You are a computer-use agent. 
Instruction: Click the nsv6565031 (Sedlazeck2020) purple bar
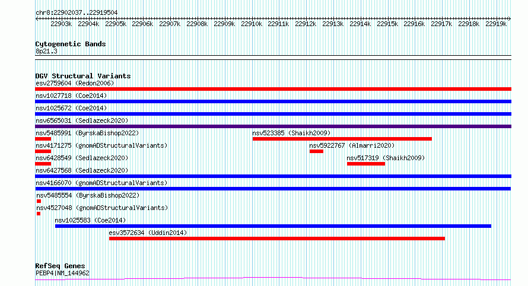(x=273, y=126)
